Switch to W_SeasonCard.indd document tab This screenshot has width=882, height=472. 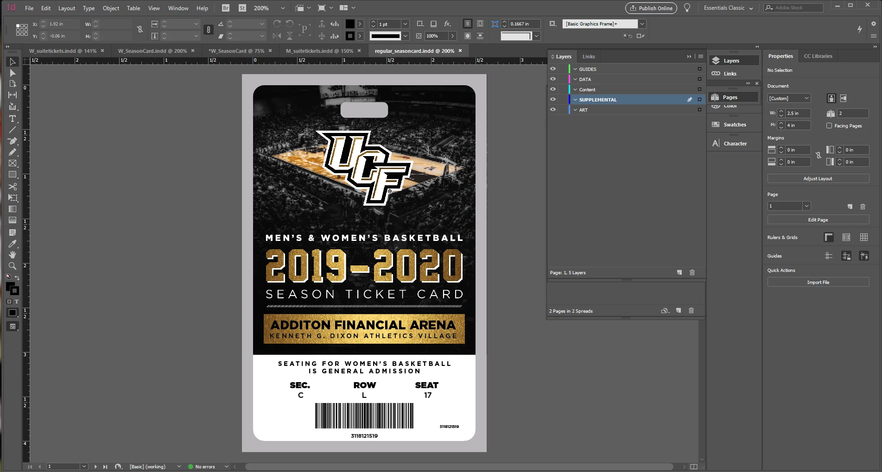152,51
